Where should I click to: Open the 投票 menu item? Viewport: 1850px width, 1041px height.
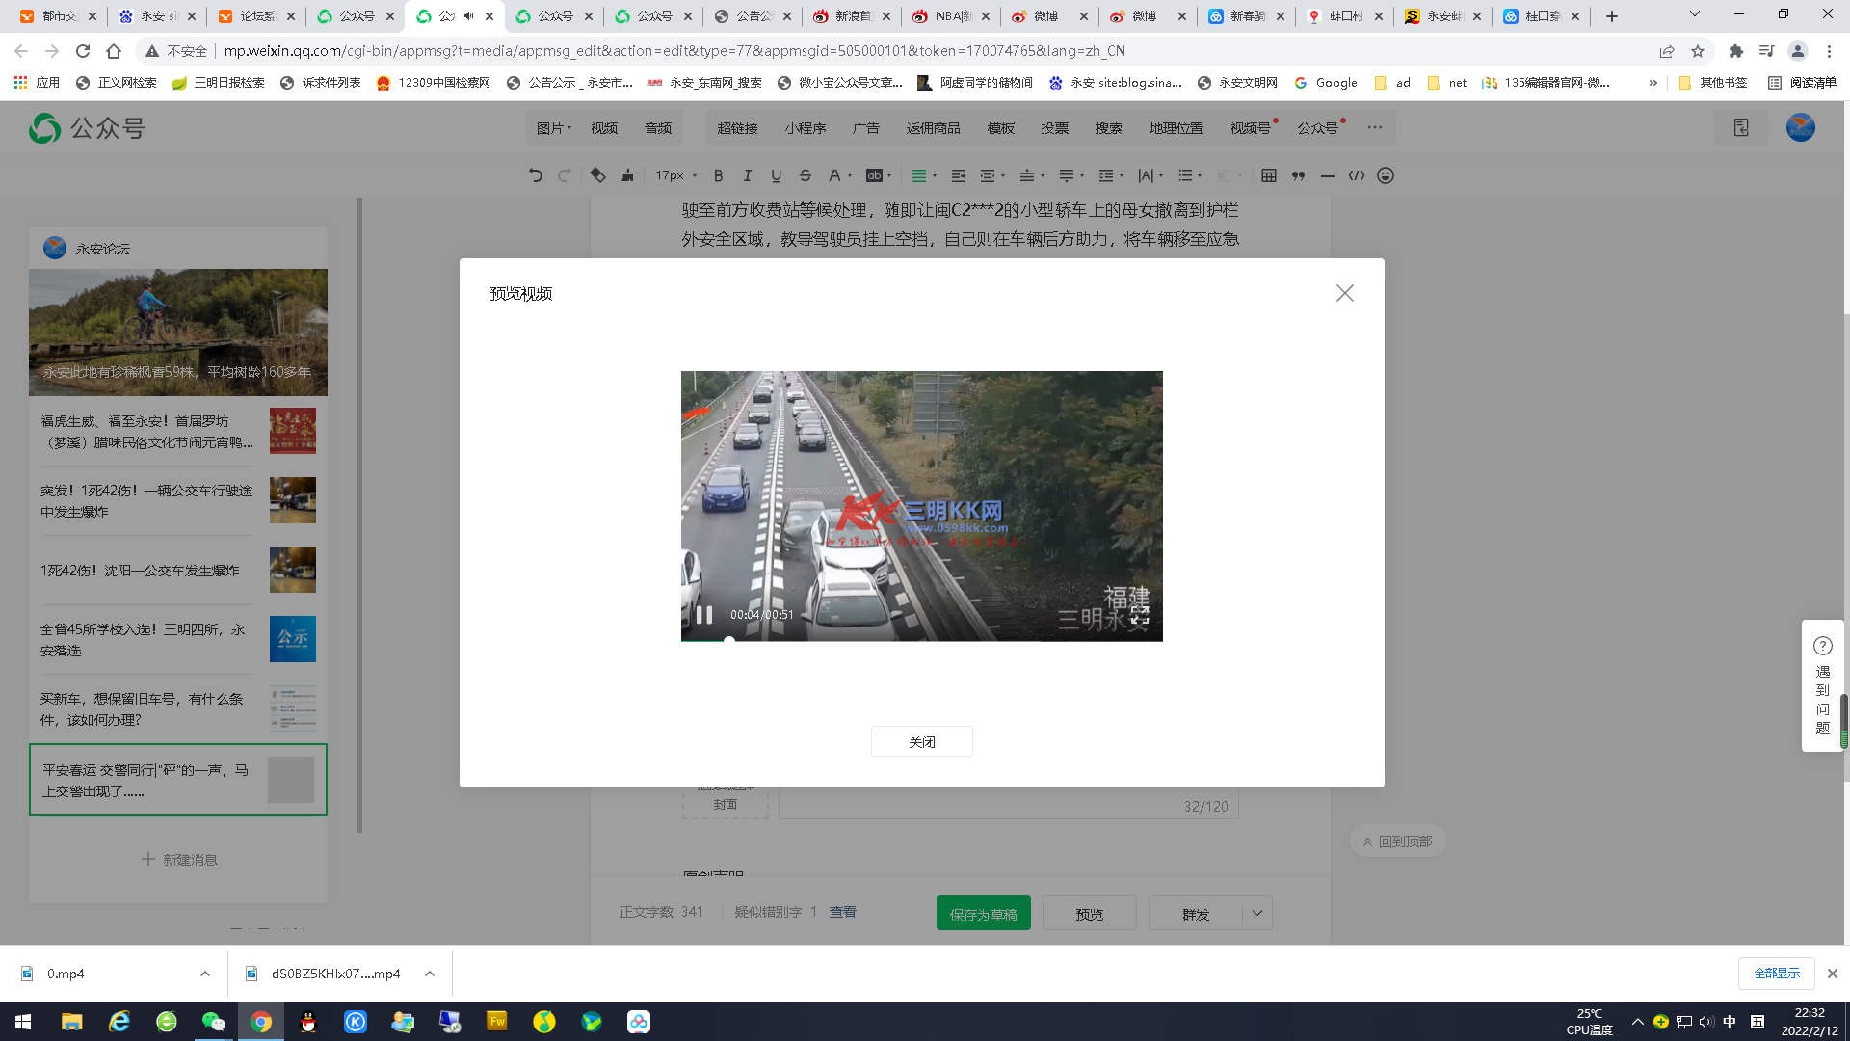click(x=1054, y=127)
